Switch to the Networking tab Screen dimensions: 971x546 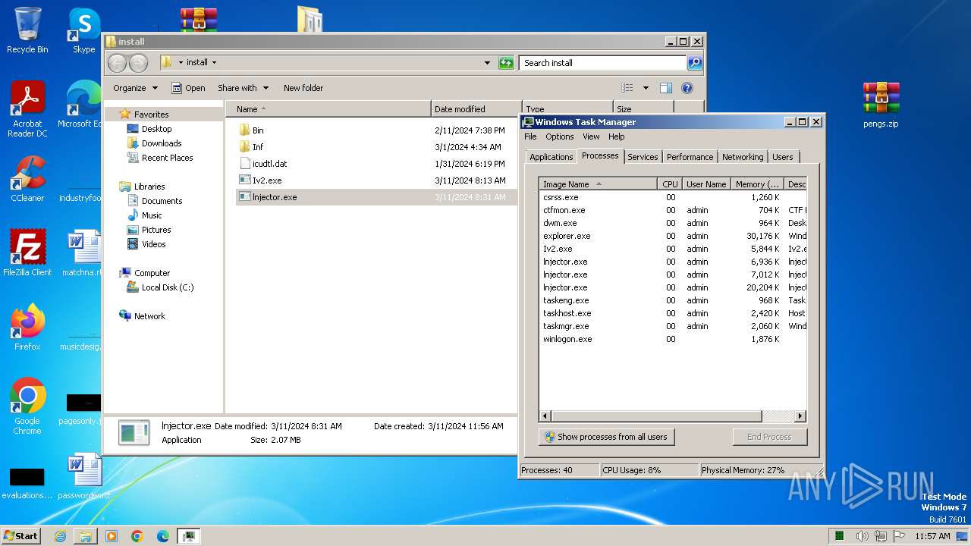pyautogui.click(x=743, y=157)
